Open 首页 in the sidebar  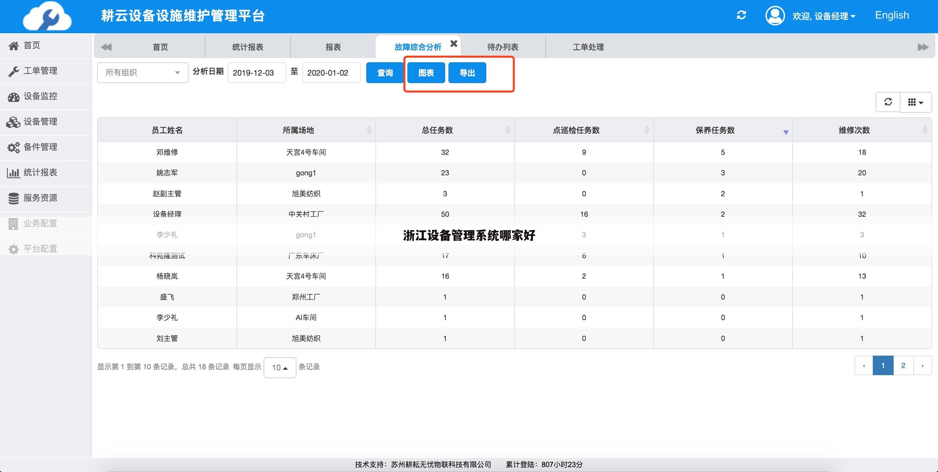(x=46, y=46)
